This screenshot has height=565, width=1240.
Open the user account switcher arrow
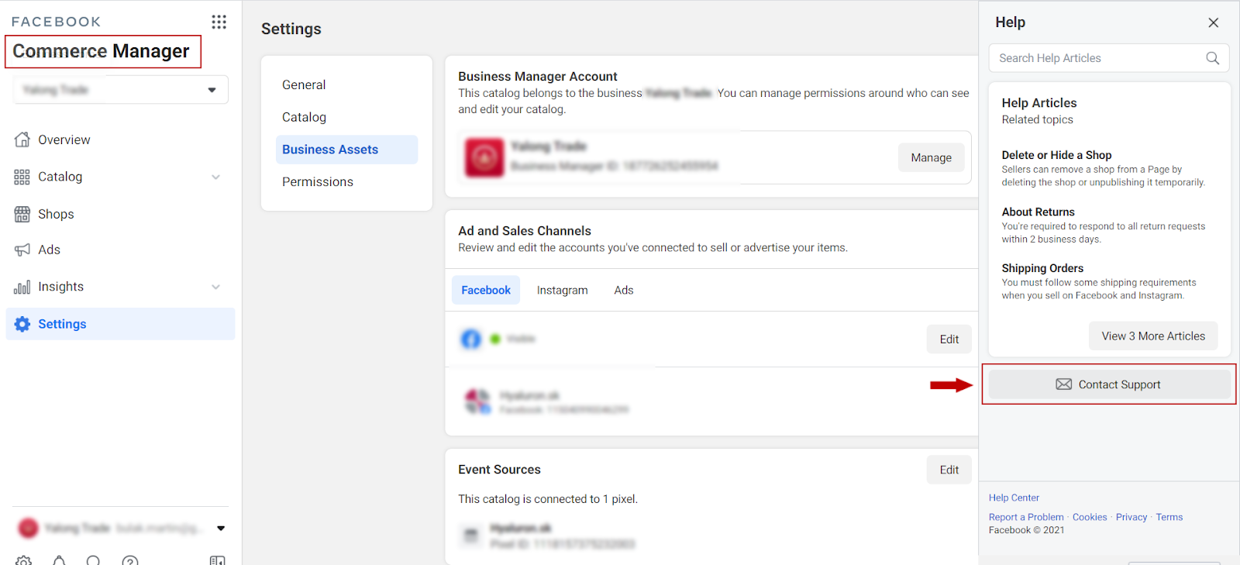(221, 529)
